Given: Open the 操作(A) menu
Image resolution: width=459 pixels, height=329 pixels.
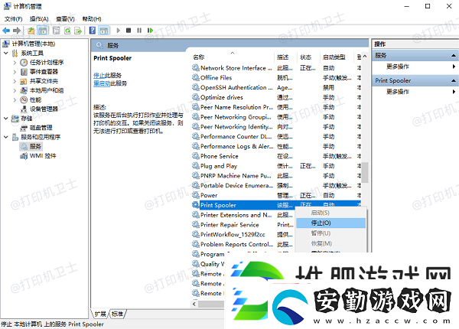Looking at the screenshot, I should tap(39, 19).
